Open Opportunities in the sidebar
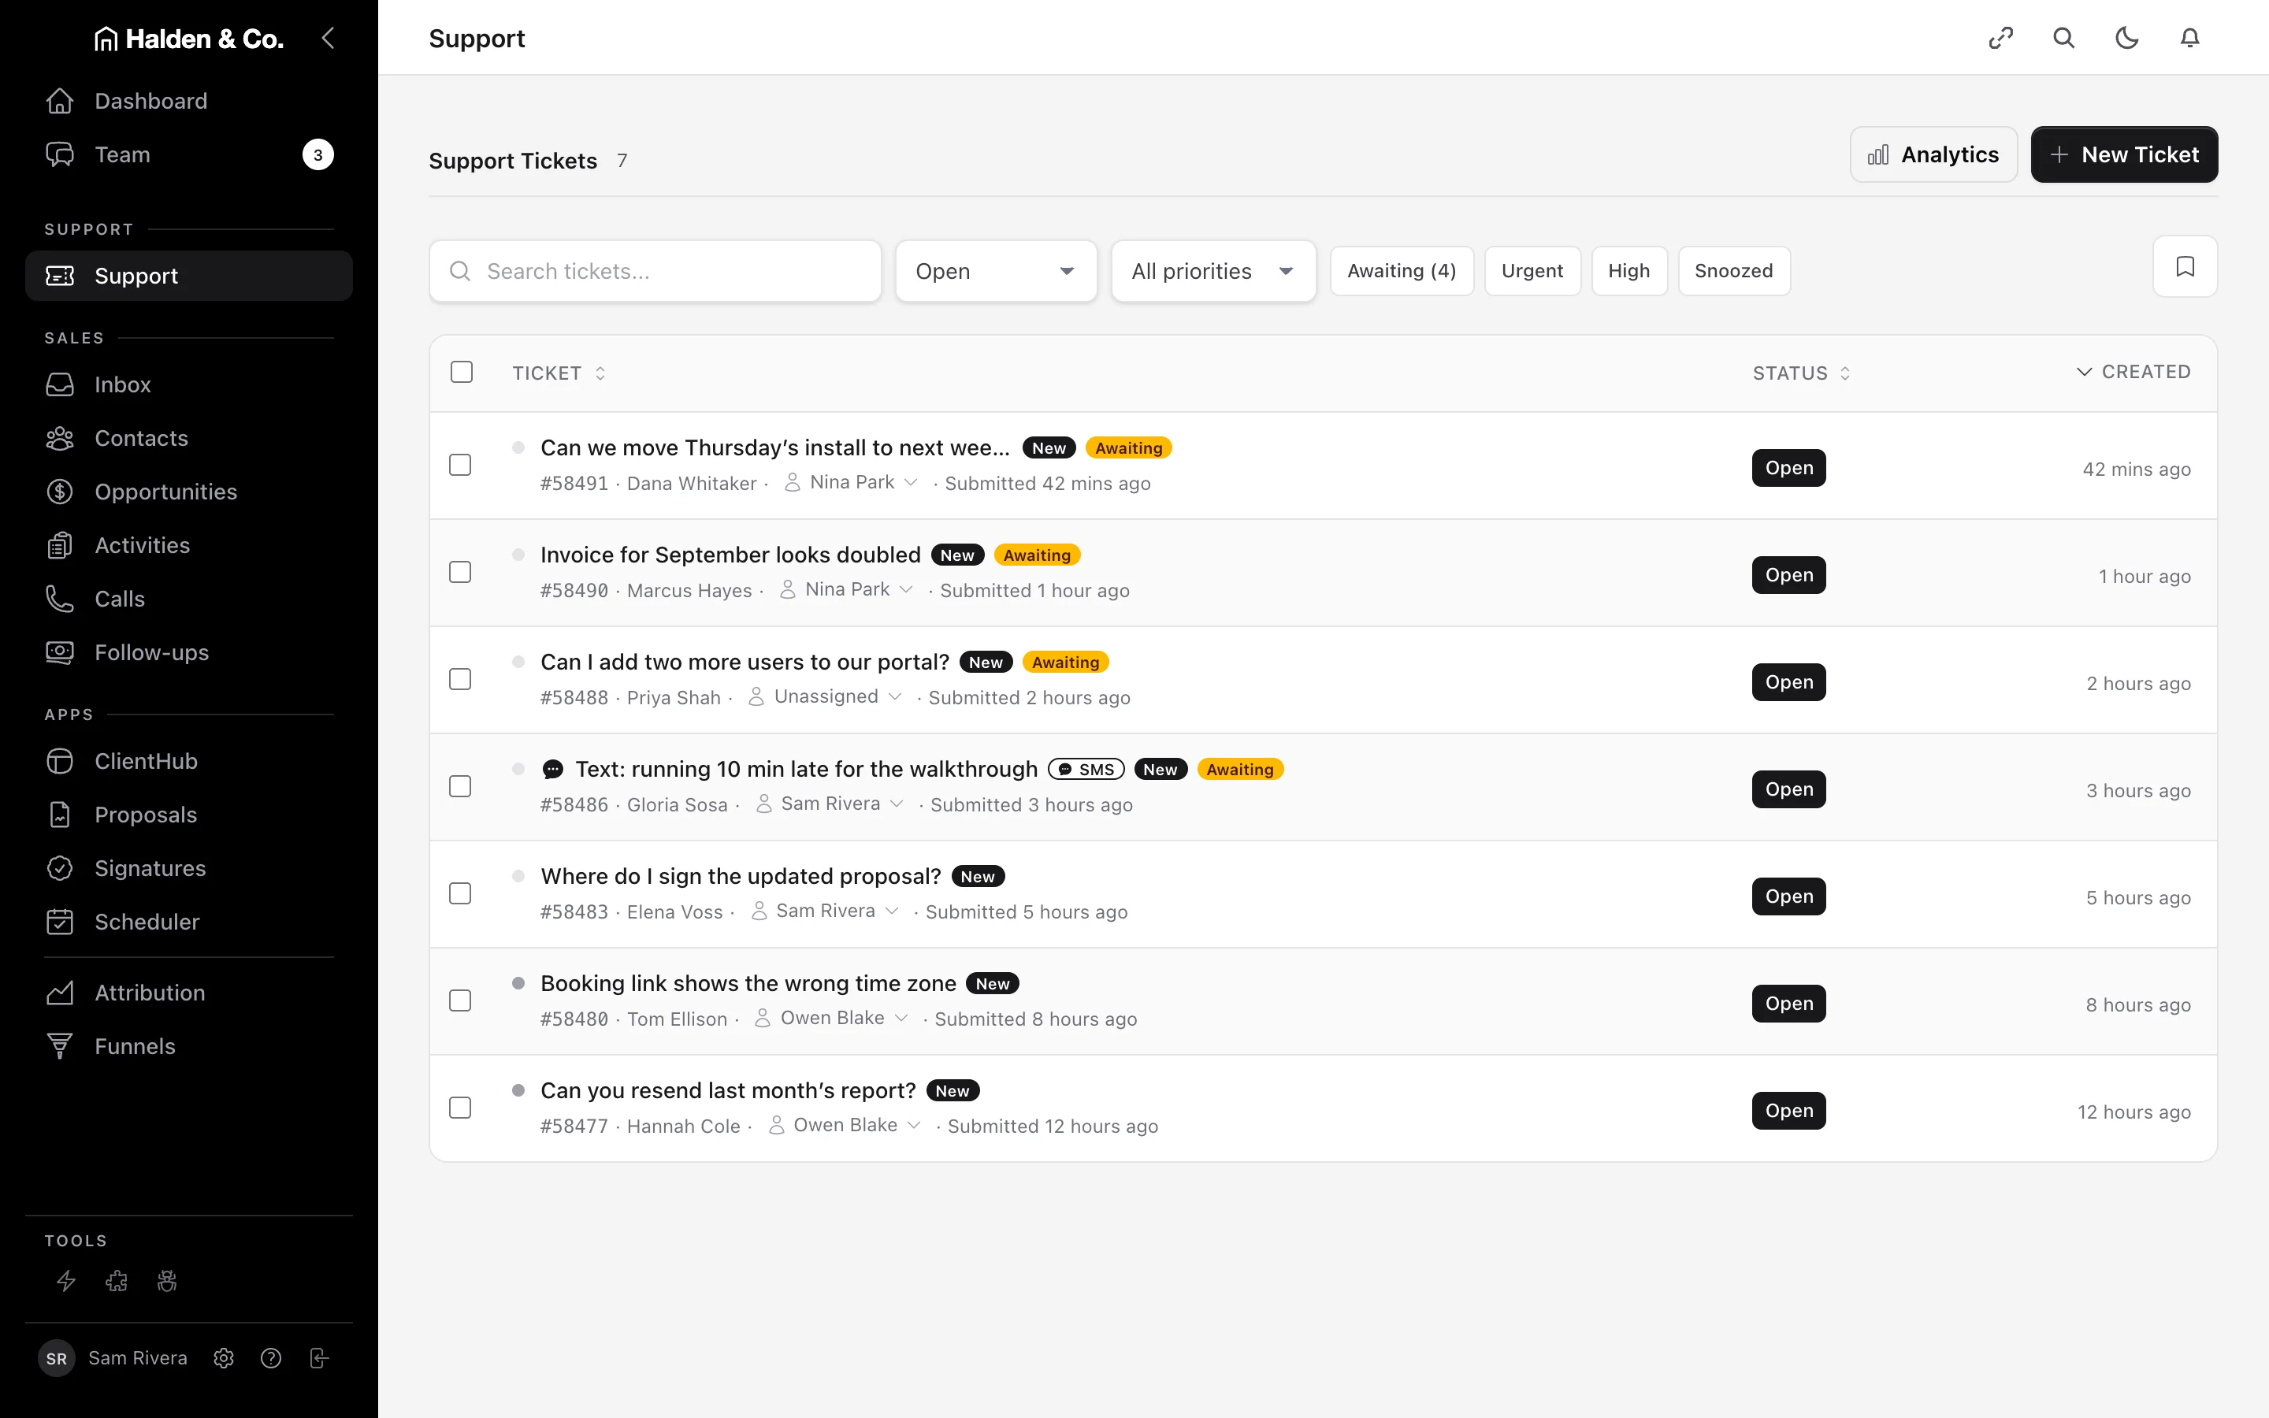Viewport: 2269px width, 1418px height. pyautogui.click(x=188, y=492)
